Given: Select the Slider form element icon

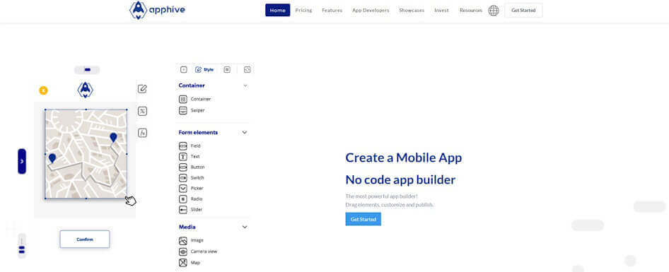Looking at the screenshot, I should coord(183,210).
